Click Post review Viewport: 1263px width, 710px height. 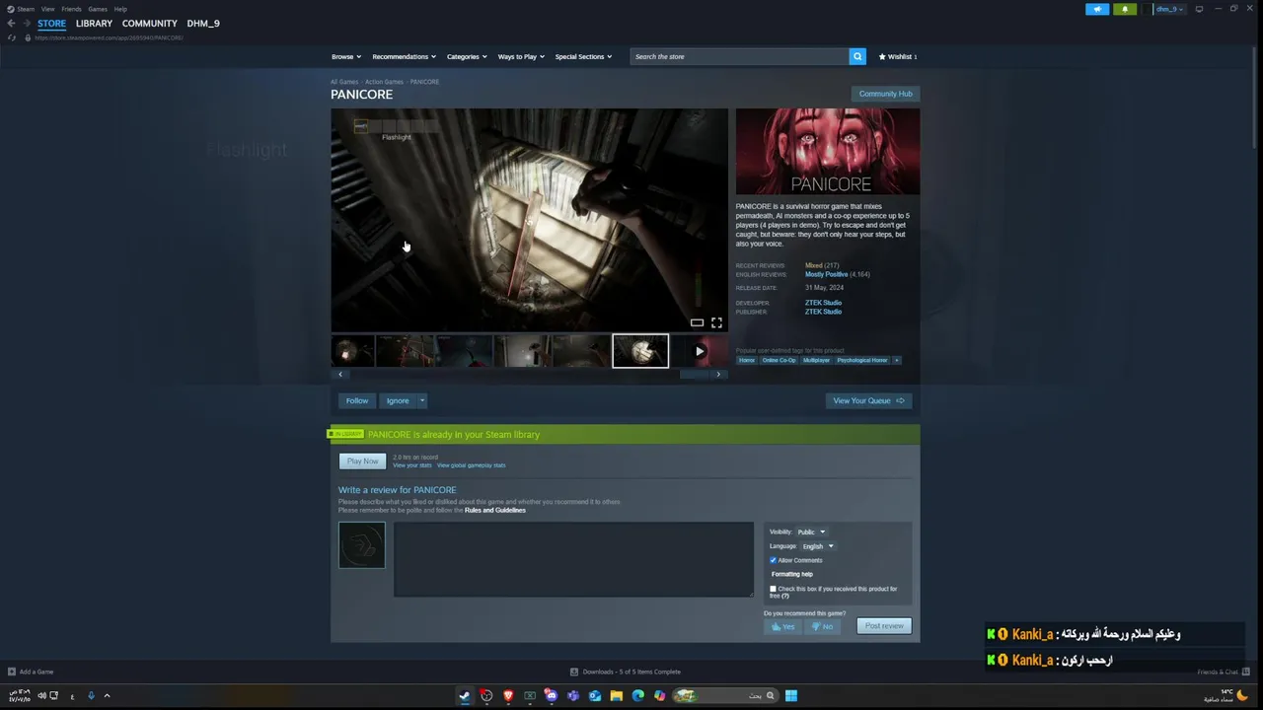click(x=884, y=626)
